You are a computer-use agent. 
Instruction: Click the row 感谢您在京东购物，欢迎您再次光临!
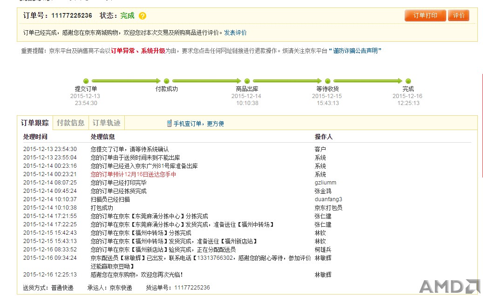click(136, 275)
